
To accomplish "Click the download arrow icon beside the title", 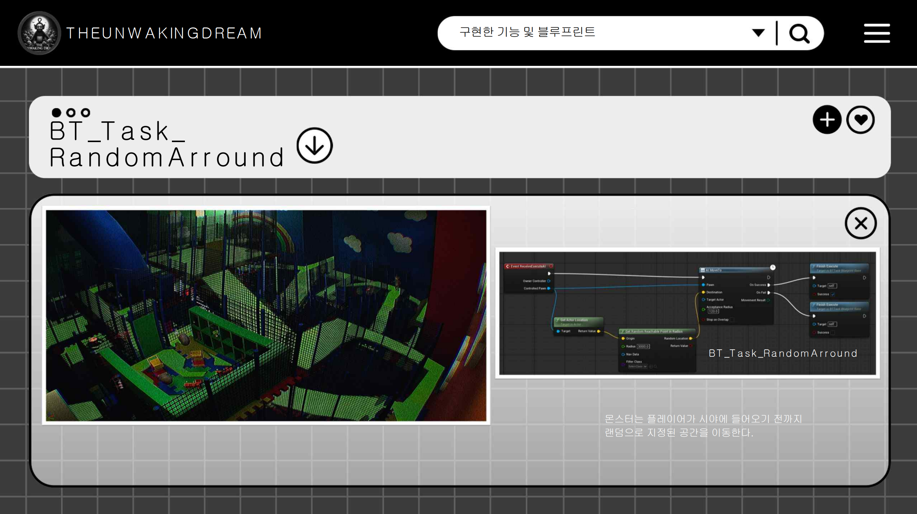I will 315,145.
